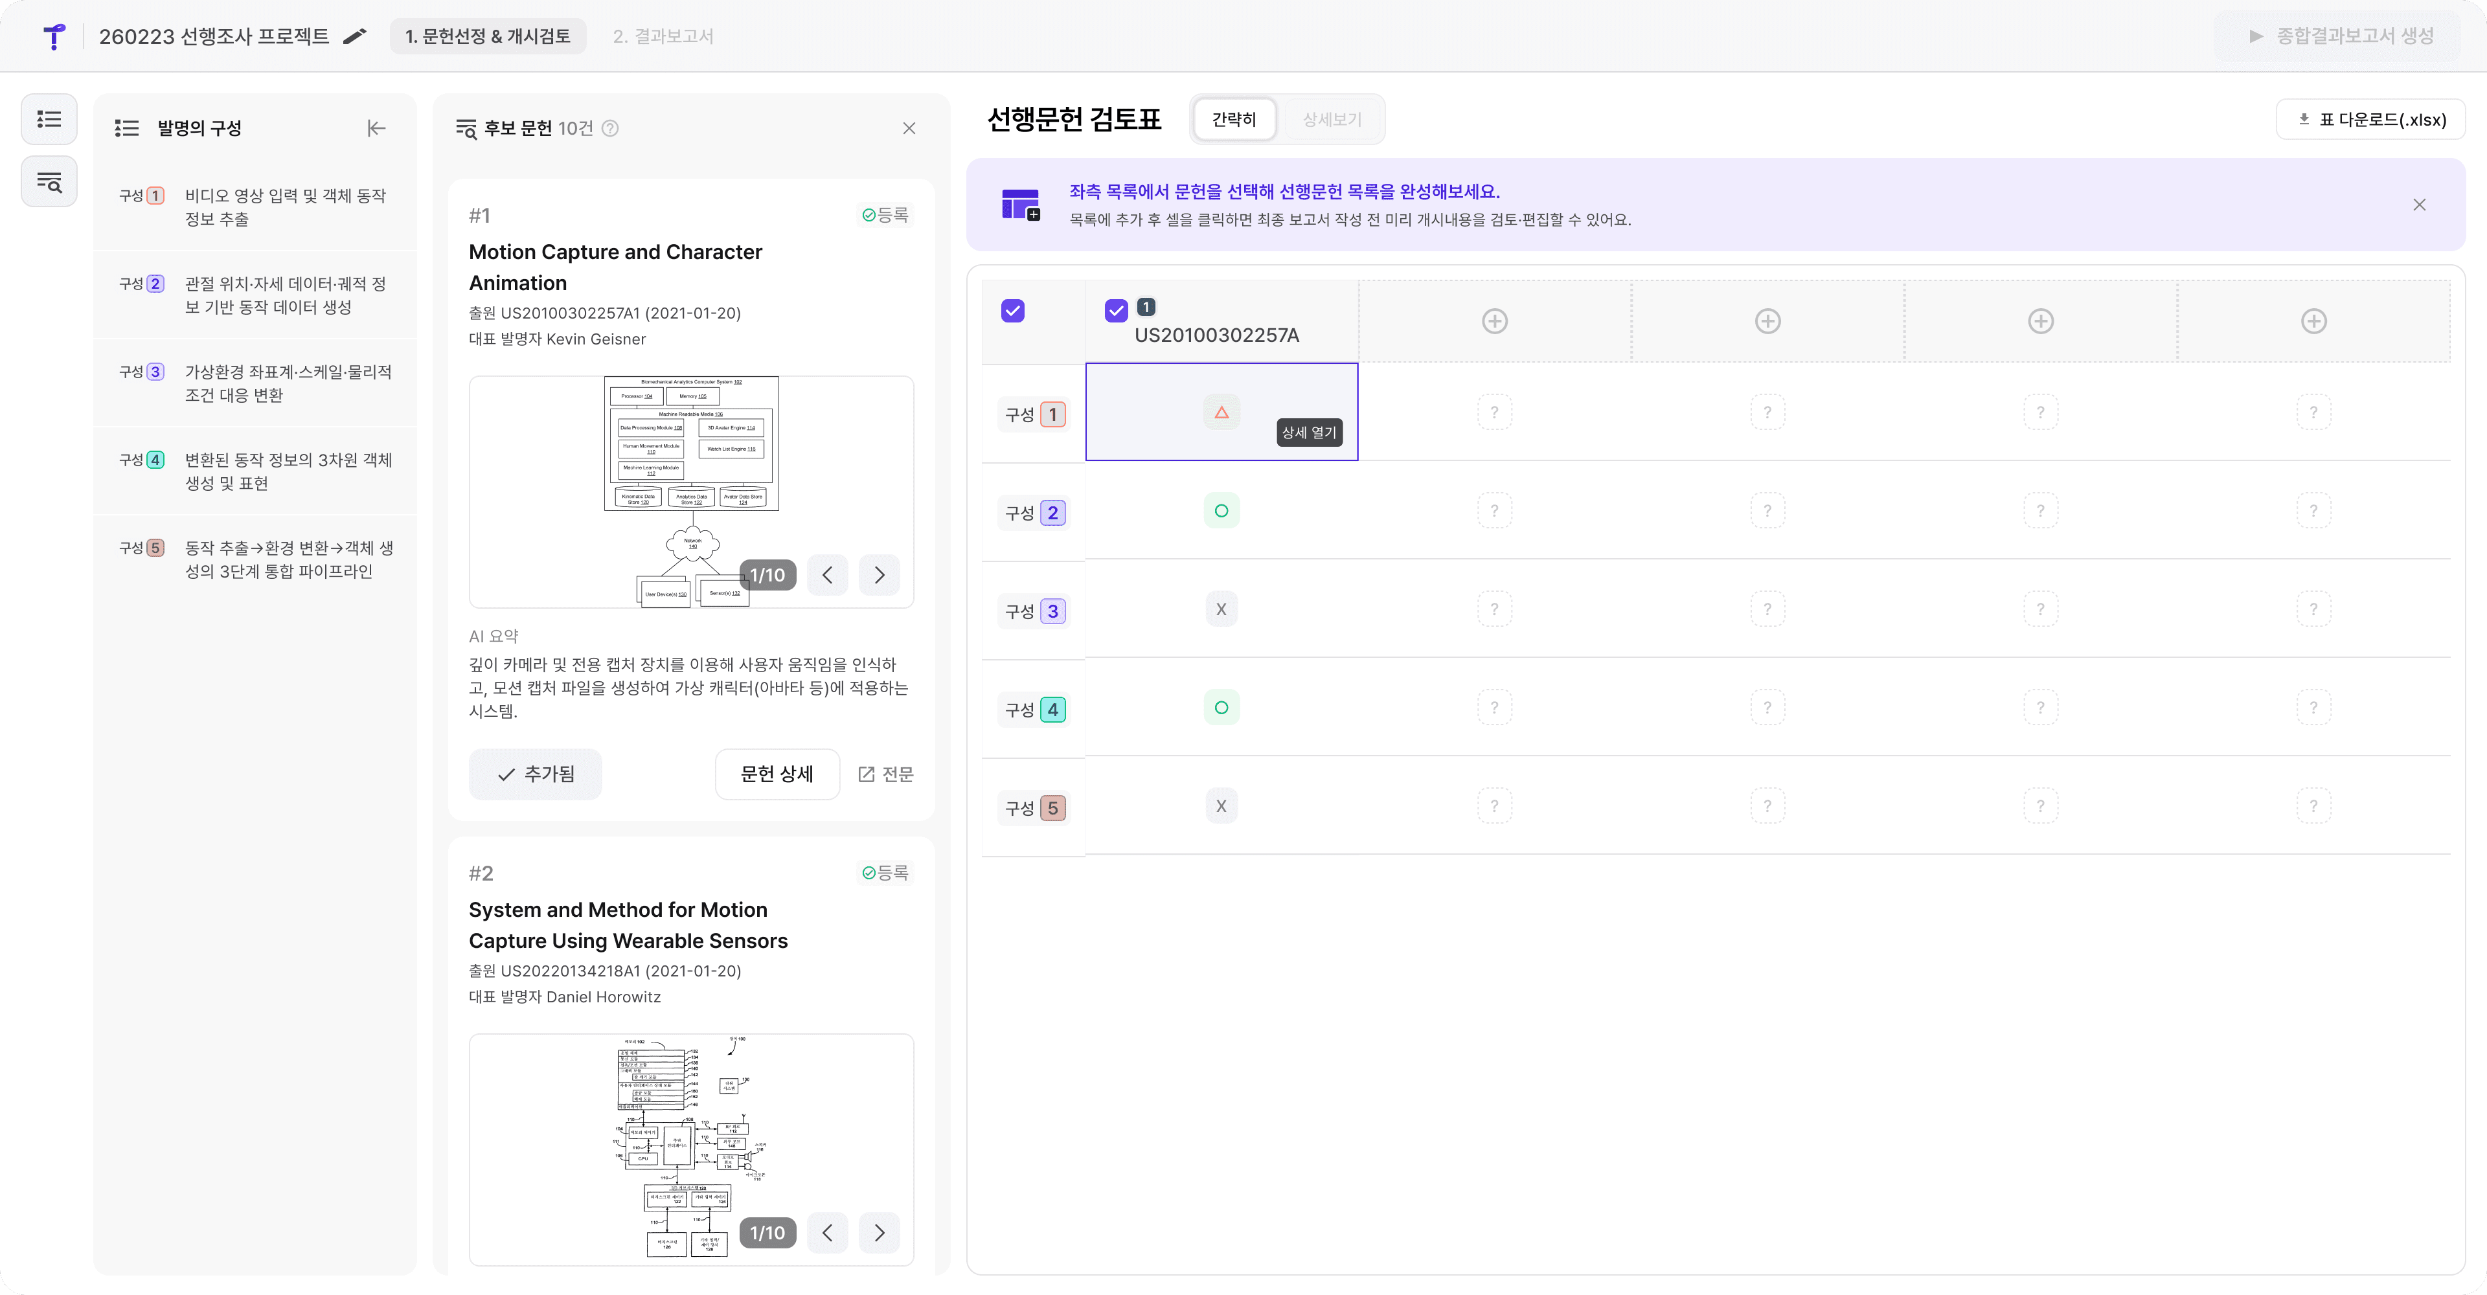2487x1295 pixels.
Task: Go to 2. 결과보고서 tab
Action: pos(663,37)
